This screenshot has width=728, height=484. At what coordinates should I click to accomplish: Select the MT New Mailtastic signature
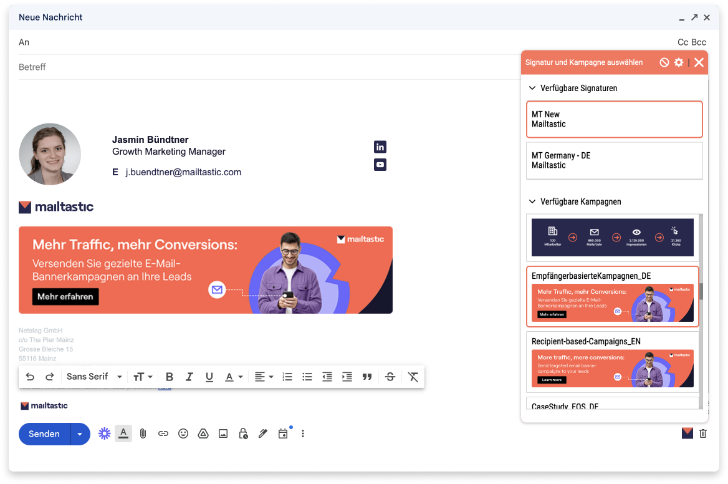(614, 119)
